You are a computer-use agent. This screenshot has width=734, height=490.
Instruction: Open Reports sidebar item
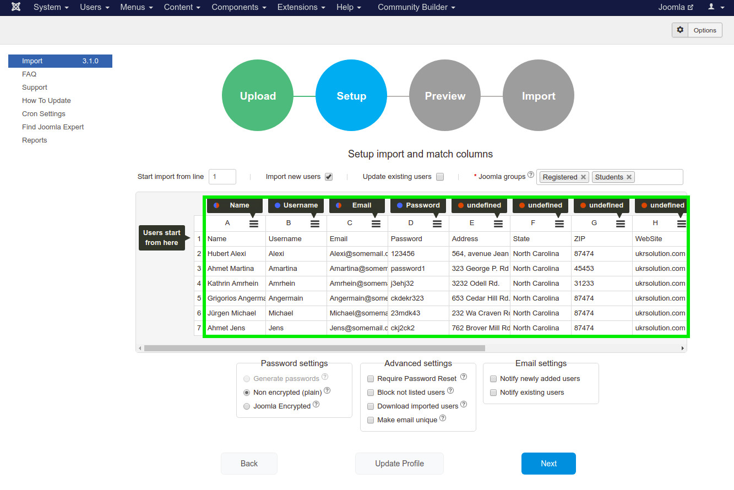click(34, 140)
